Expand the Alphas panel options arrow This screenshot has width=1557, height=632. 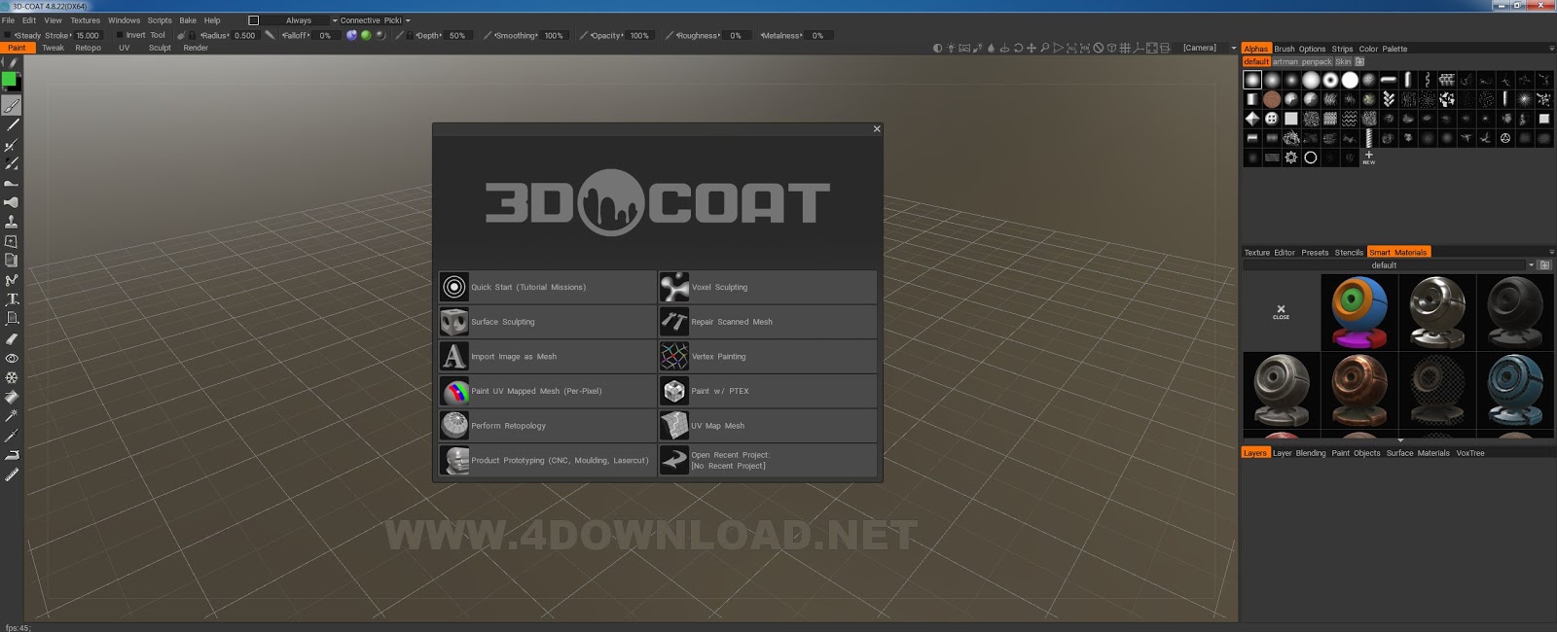coord(1551,49)
